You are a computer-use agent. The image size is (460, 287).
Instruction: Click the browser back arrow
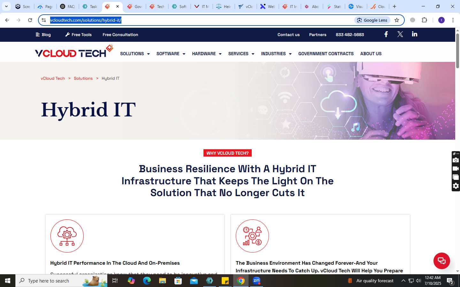tap(7, 20)
